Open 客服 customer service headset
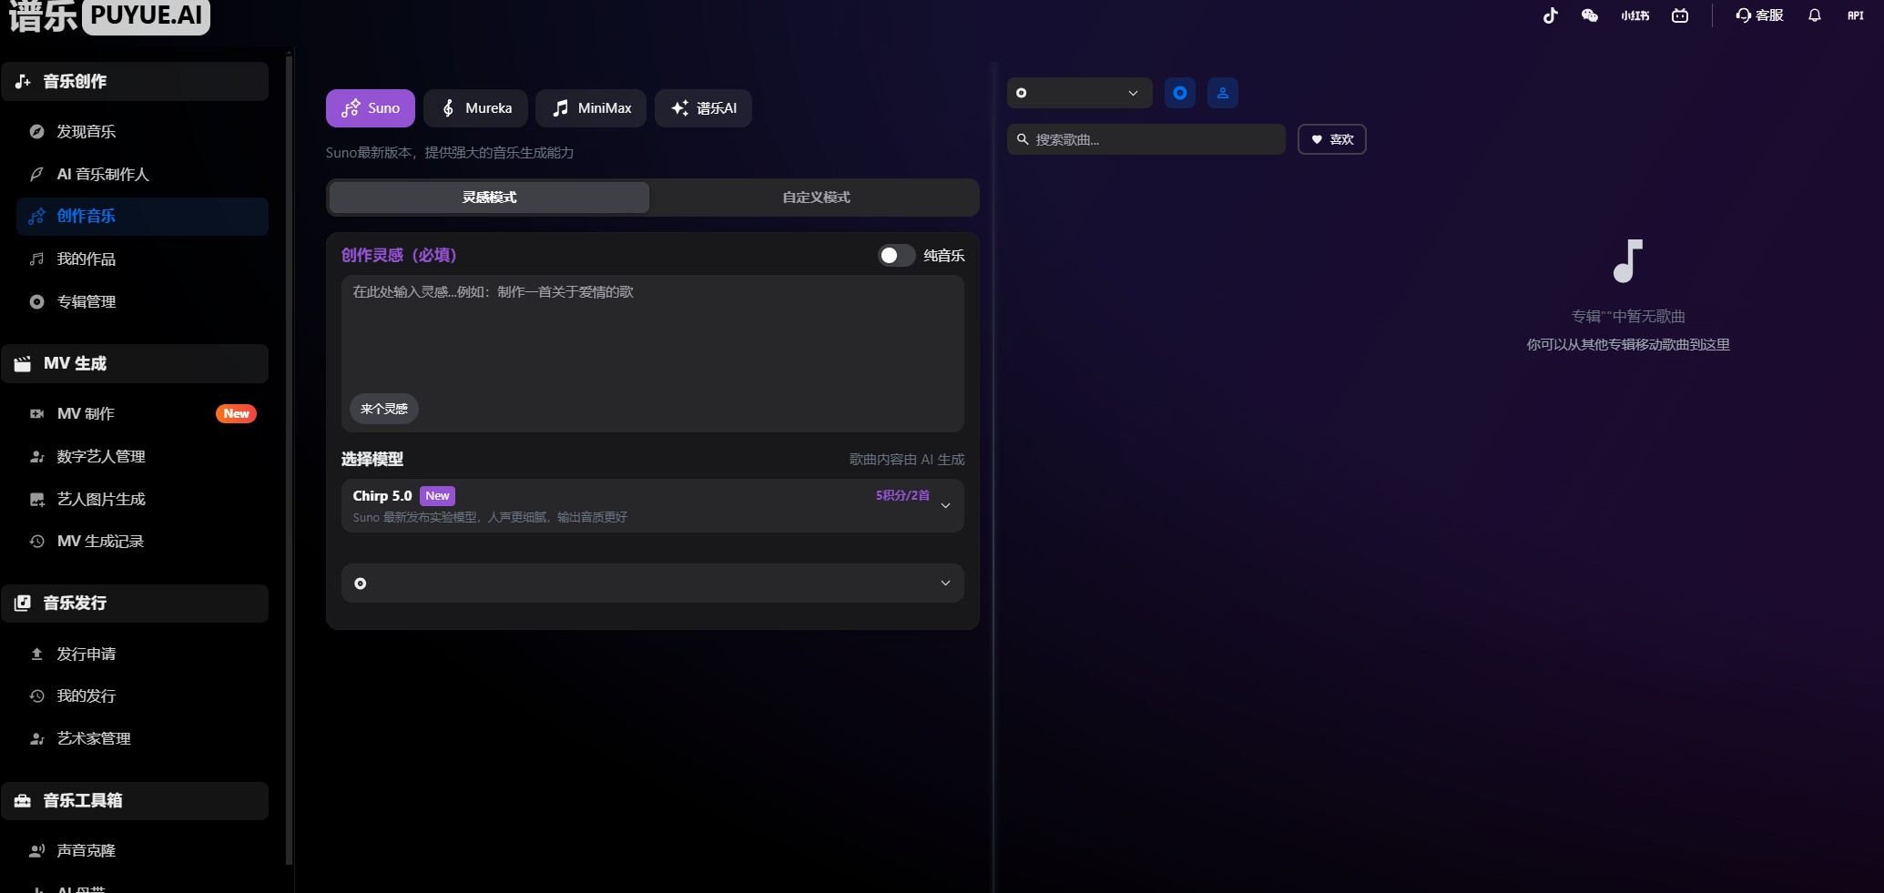The image size is (1884, 893). pyautogui.click(x=1759, y=15)
